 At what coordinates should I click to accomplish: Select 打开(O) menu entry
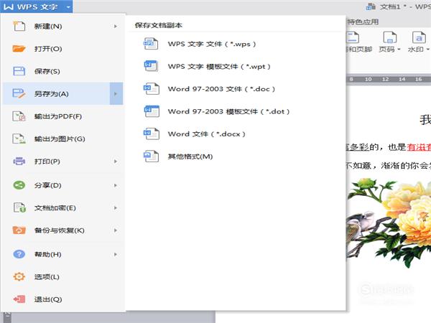pos(62,49)
